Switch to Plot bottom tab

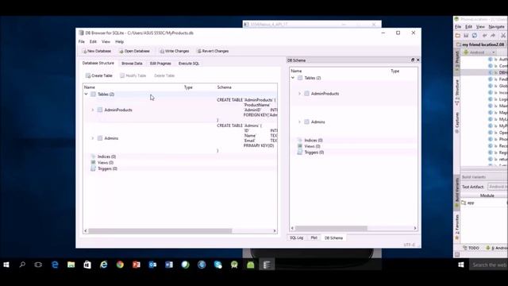pyautogui.click(x=314, y=238)
